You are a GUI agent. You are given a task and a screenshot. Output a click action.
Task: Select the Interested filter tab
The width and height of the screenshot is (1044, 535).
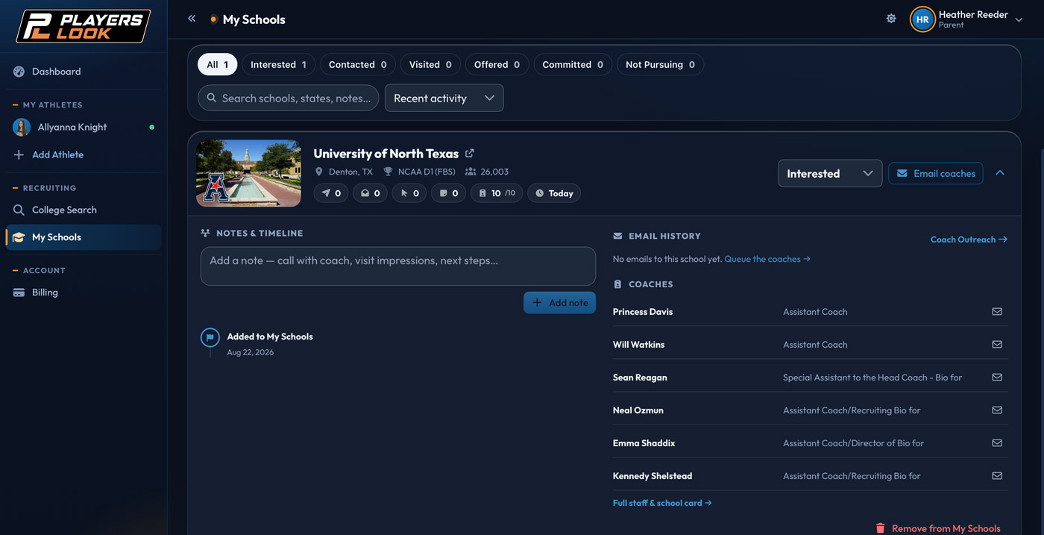pos(278,64)
